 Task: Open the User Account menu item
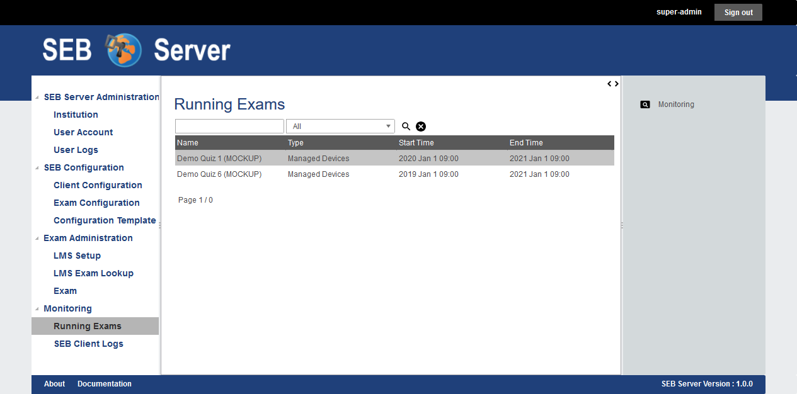(x=83, y=132)
